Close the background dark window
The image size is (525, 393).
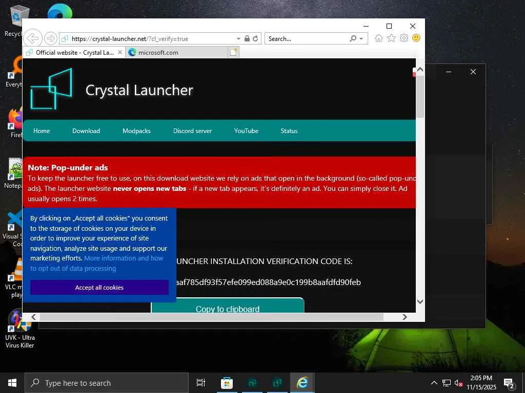pyautogui.click(x=473, y=72)
